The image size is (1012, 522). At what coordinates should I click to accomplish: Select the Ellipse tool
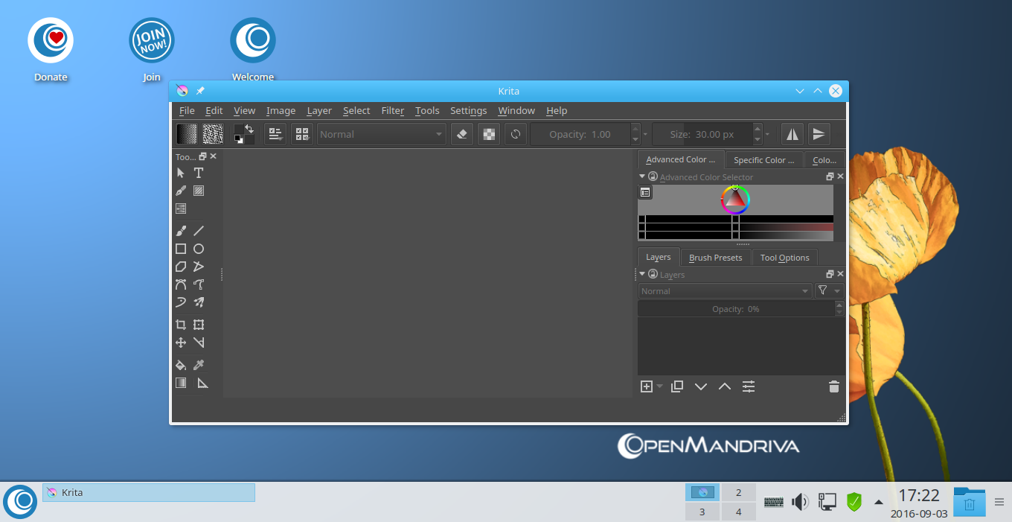(199, 249)
